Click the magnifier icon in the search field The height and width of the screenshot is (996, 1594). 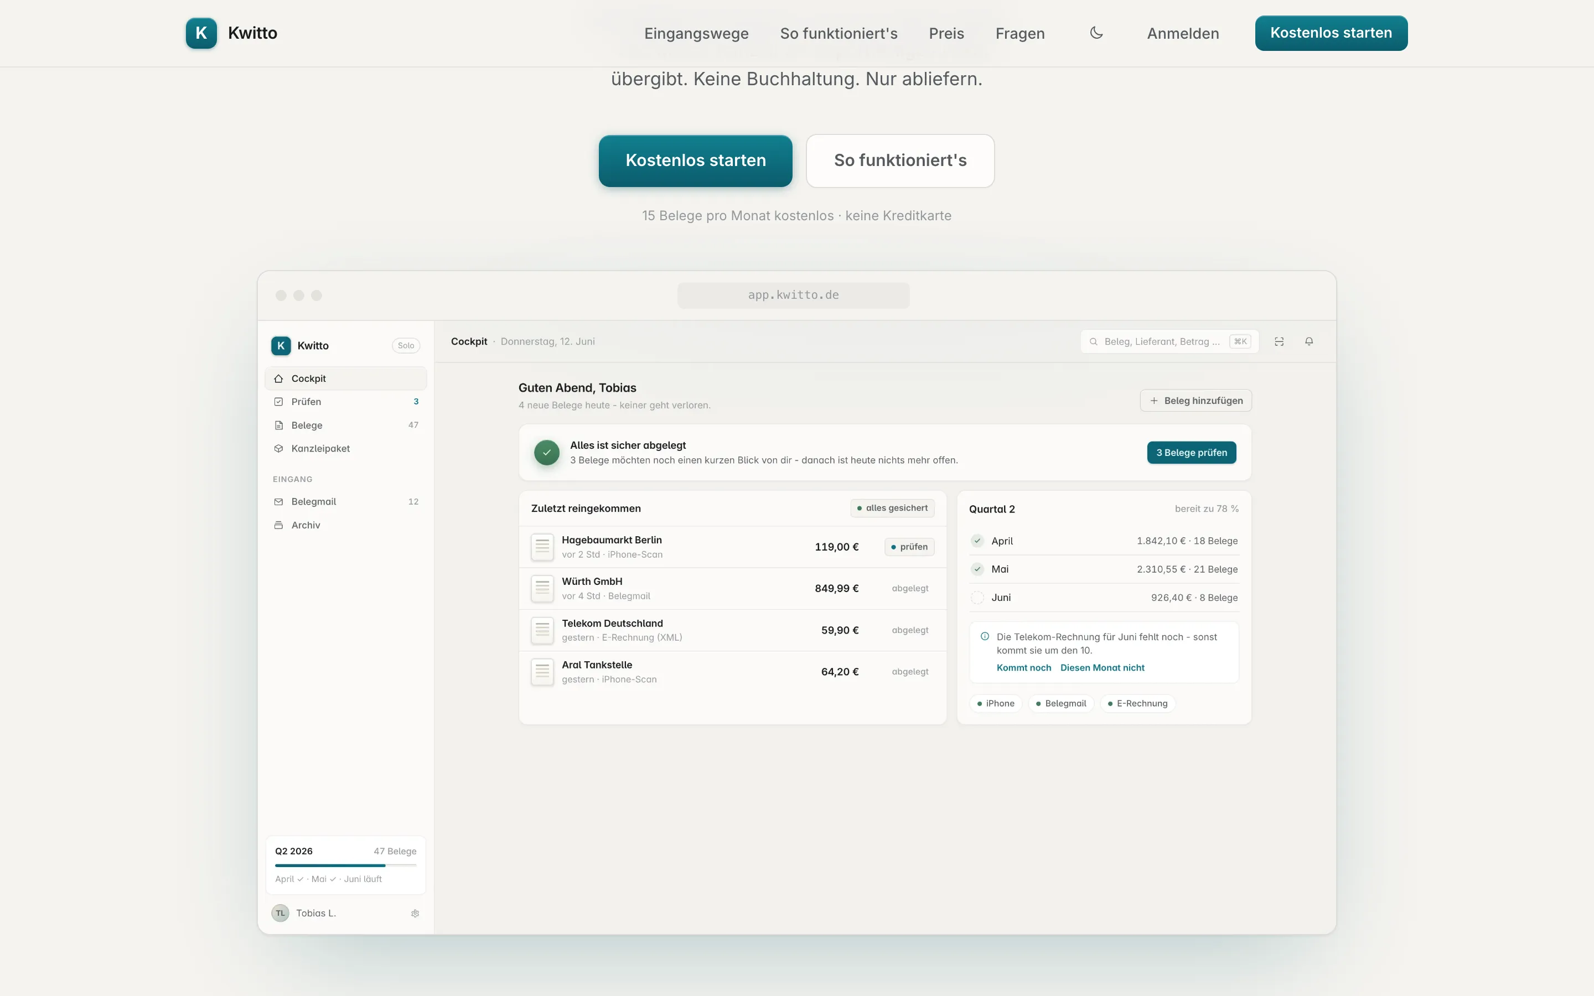coord(1094,342)
